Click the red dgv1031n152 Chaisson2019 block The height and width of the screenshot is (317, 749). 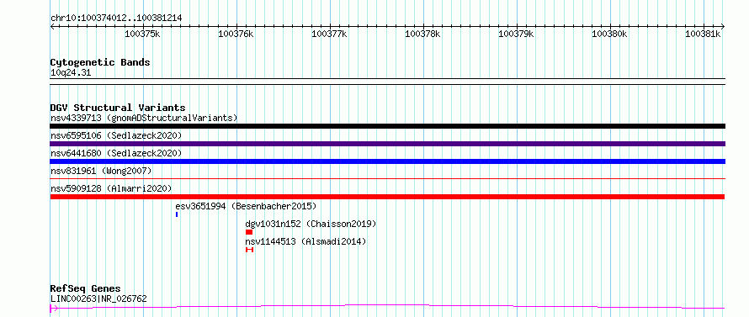[249, 232]
